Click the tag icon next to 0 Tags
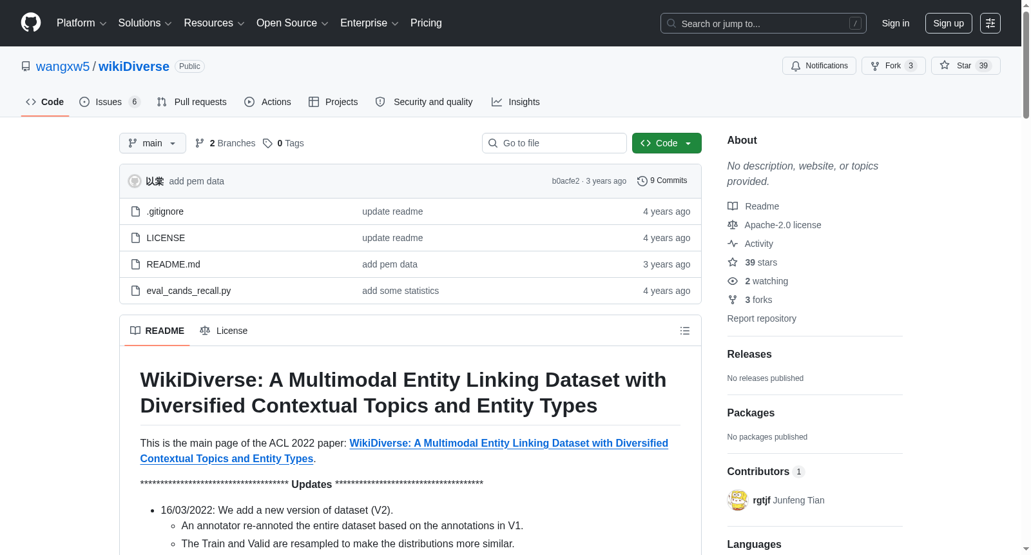 pos(267,143)
